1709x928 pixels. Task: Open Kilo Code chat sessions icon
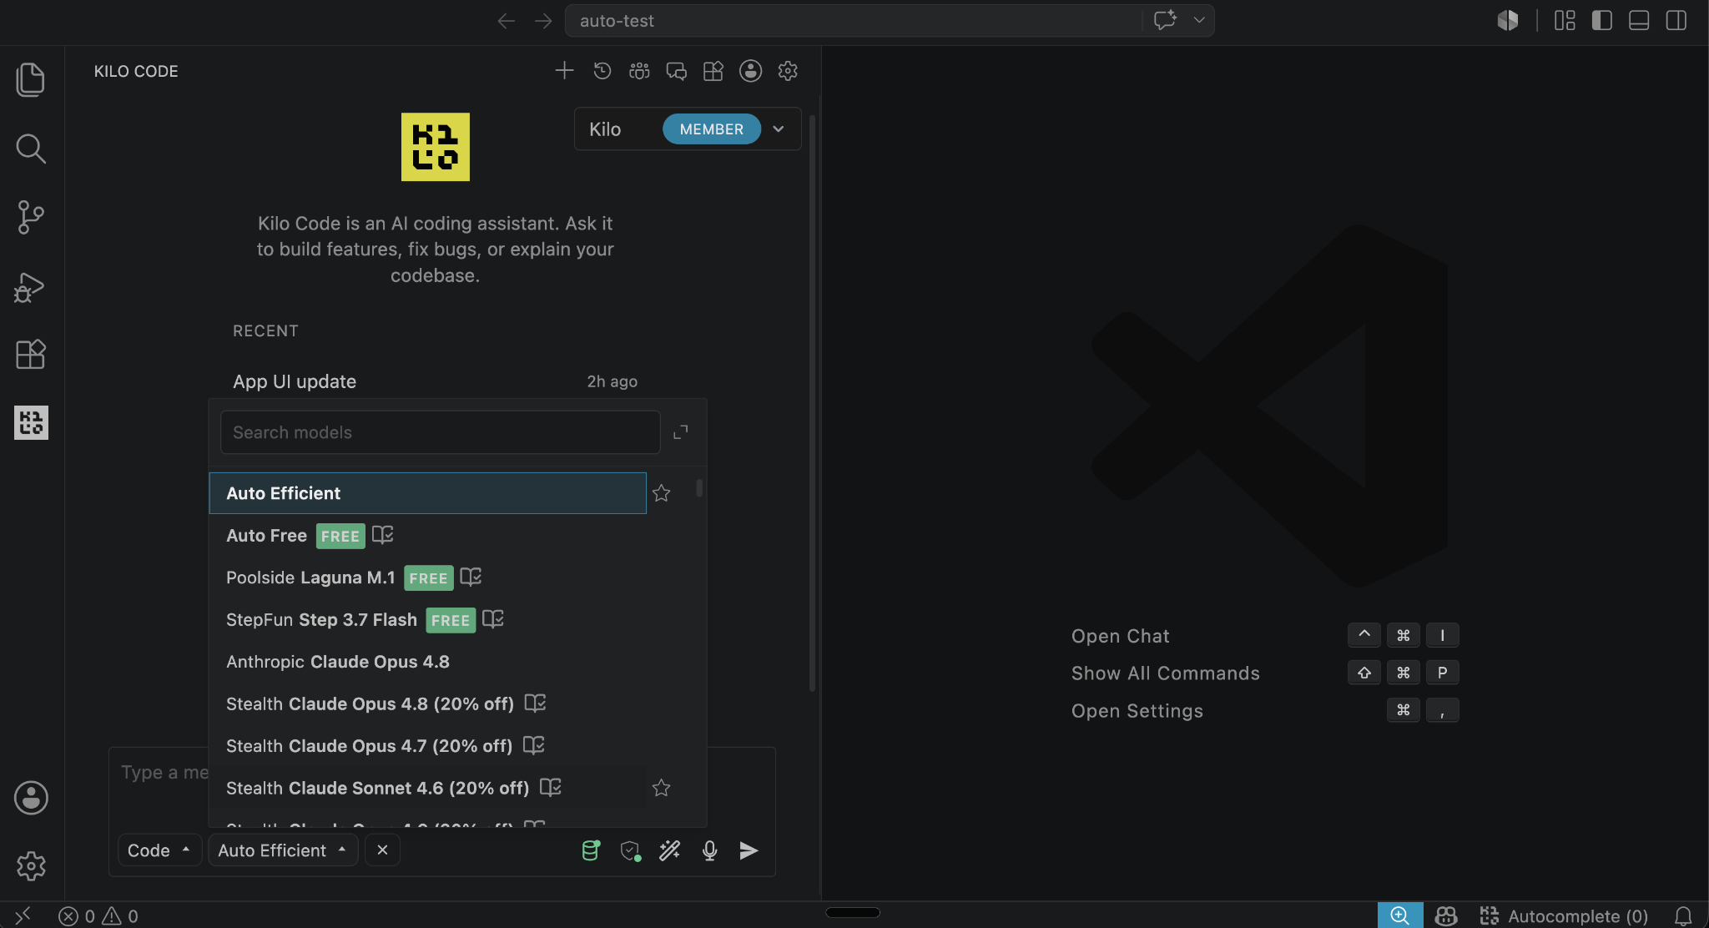pos(677,71)
